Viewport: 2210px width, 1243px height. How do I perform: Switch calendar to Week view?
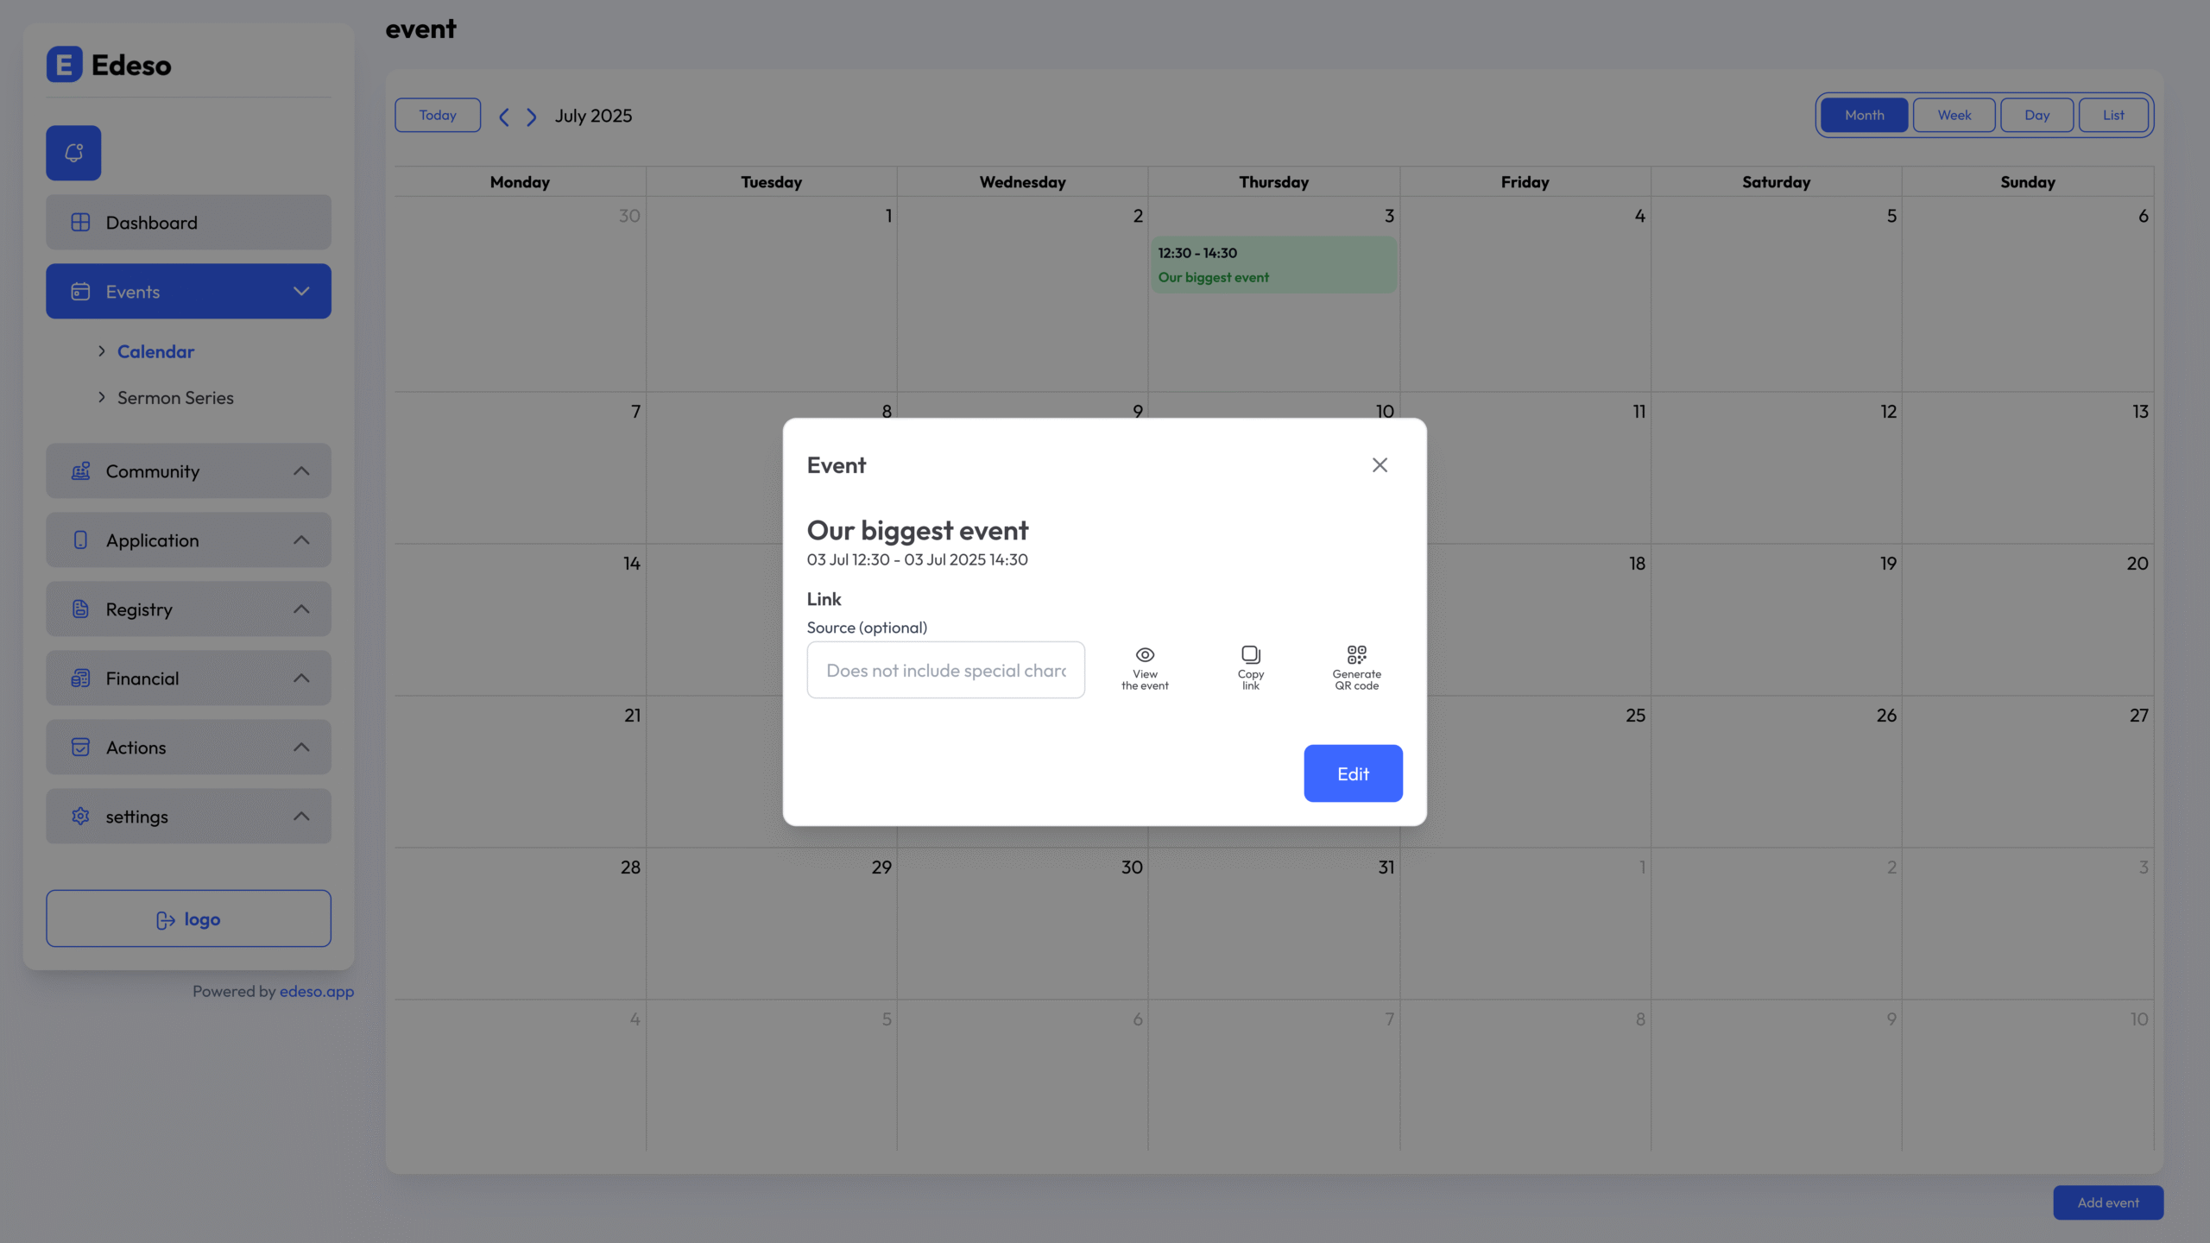click(x=1954, y=116)
